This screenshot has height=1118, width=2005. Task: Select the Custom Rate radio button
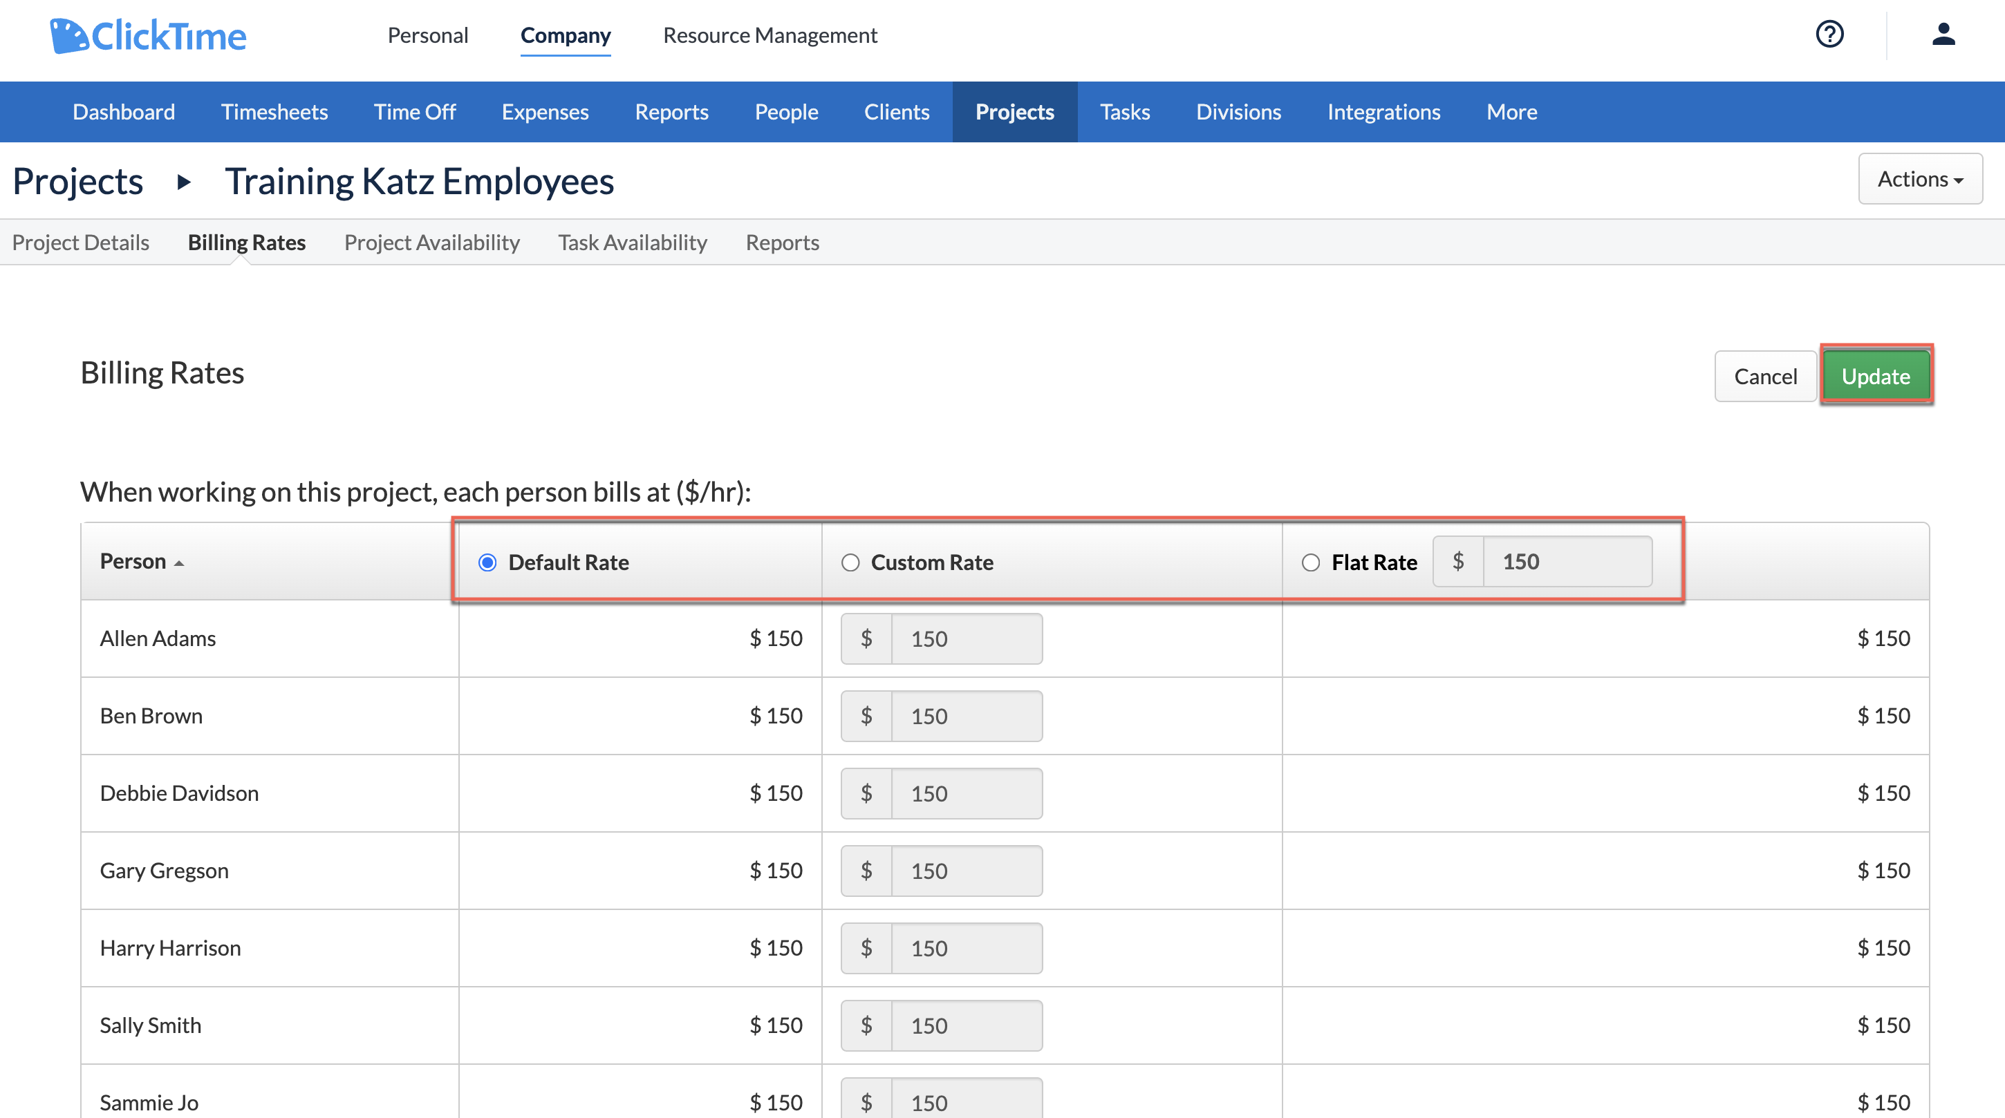pyautogui.click(x=850, y=562)
